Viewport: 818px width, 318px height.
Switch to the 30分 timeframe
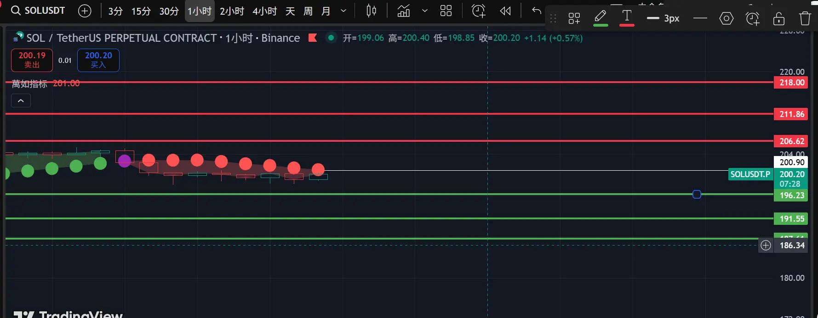click(x=169, y=11)
